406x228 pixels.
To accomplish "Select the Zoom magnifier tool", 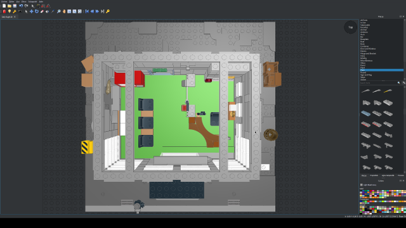I will 59,11.
